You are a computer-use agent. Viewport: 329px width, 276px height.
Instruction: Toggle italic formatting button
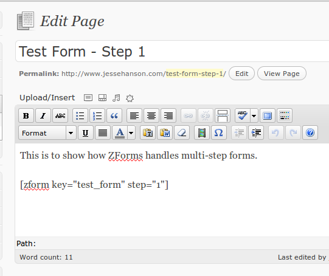[x=43, y=116]
